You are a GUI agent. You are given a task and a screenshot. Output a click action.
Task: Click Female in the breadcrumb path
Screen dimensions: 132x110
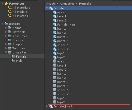click(85, 4)
